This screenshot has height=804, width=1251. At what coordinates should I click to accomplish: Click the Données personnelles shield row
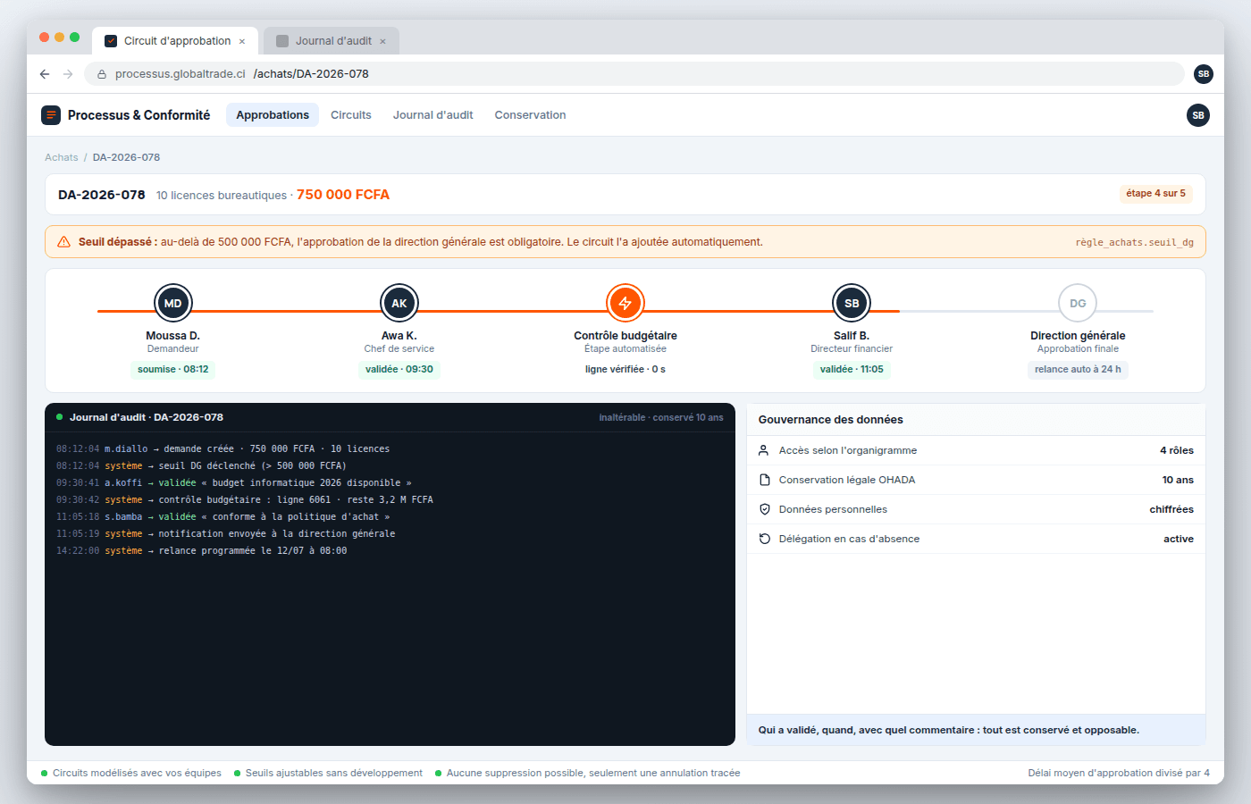(976, 509)
